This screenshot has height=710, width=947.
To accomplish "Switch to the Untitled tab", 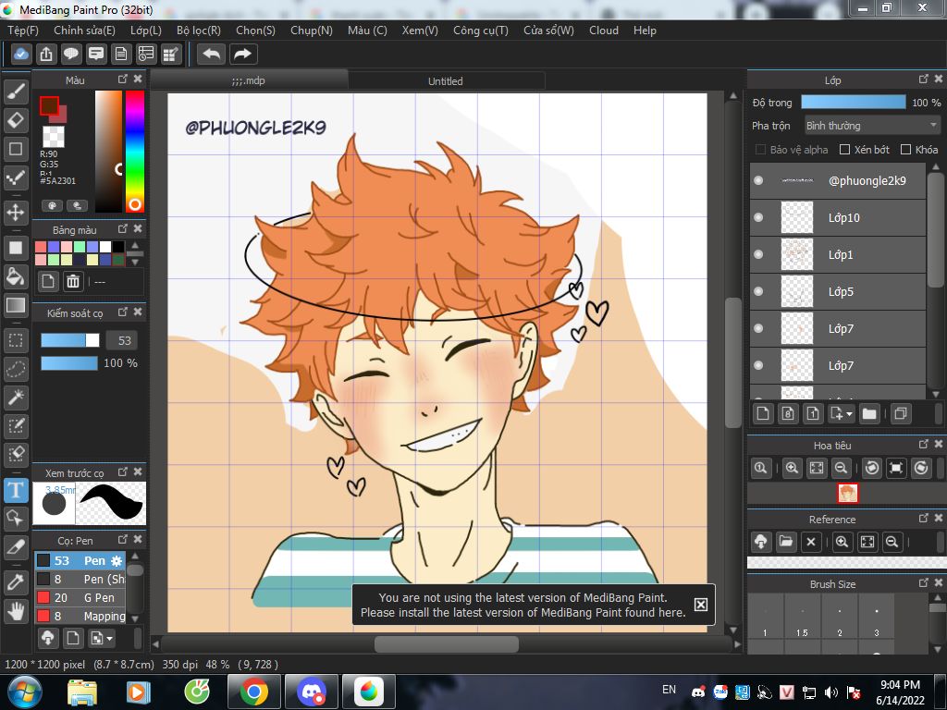I will 446,81.
